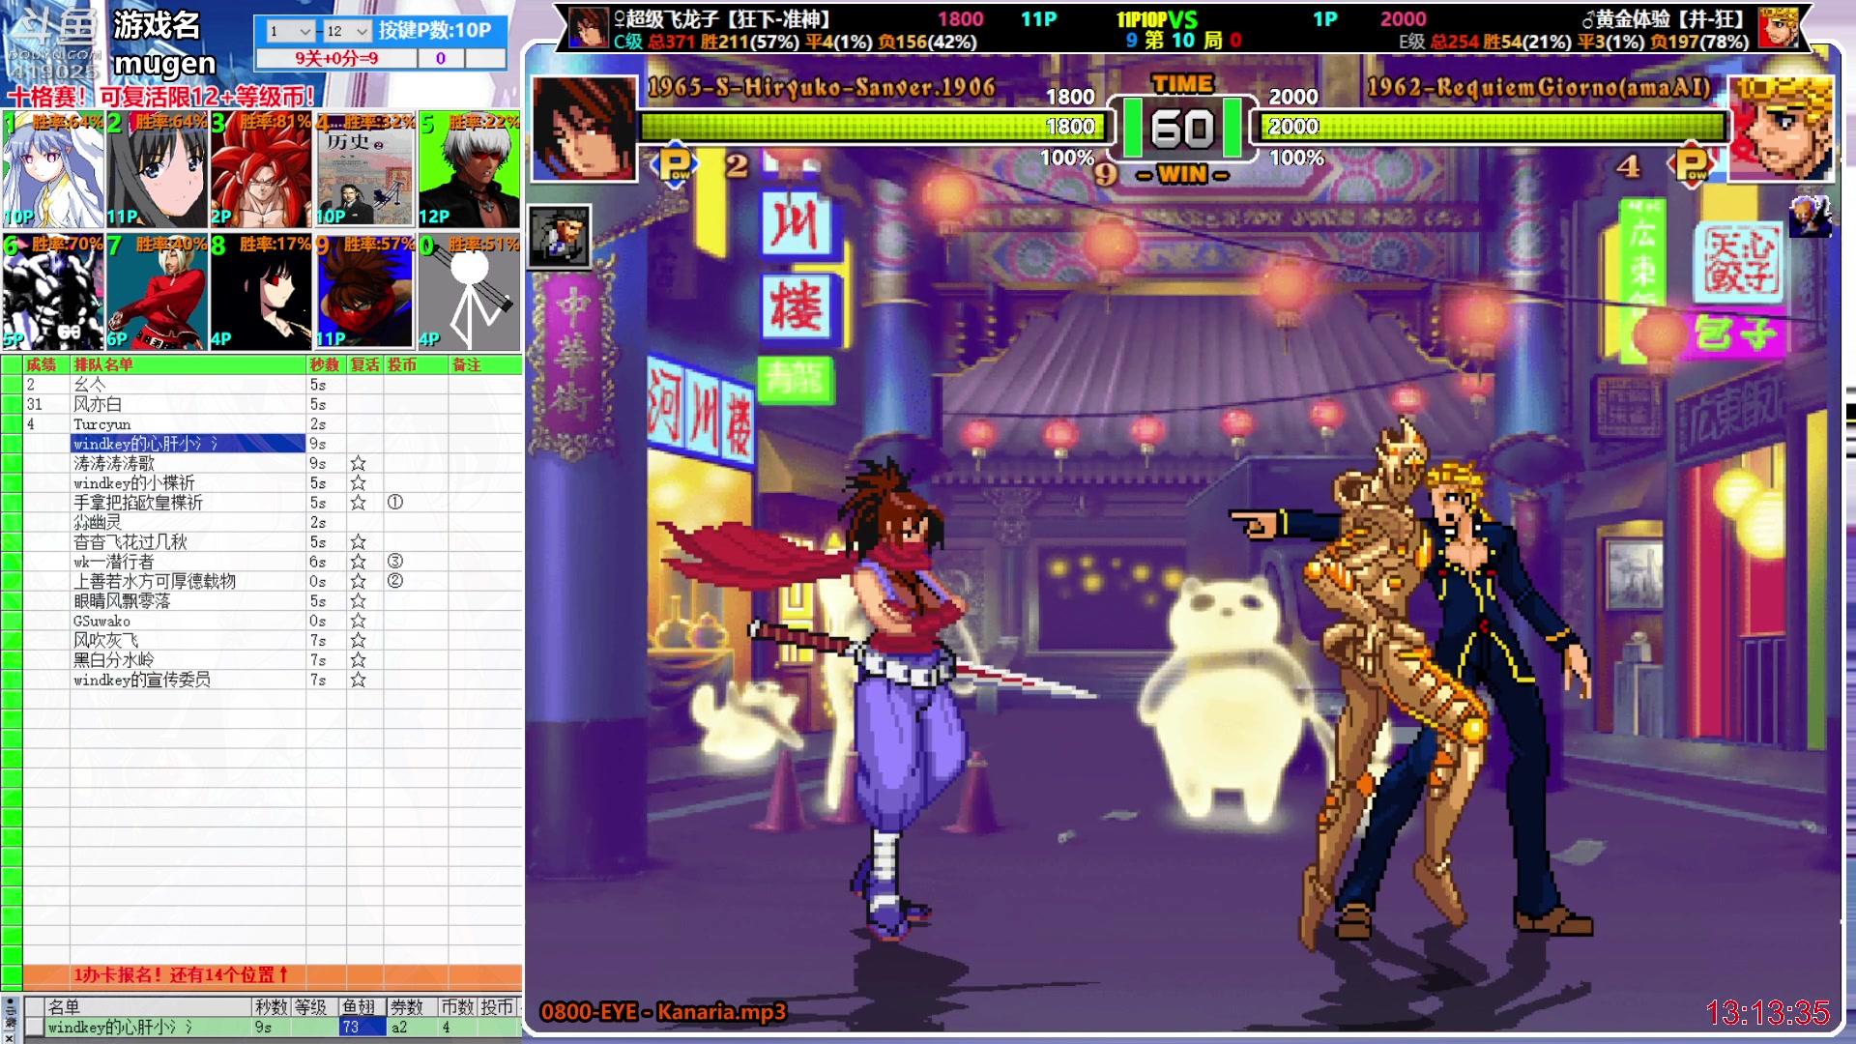Click the small partner icon below player 1 portrait
This screenshot has width=1856, height=1044.
(559, 236)
